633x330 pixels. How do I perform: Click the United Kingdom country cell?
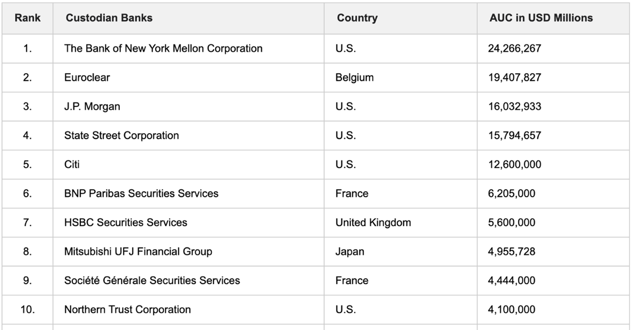click(x=400, y=222)
